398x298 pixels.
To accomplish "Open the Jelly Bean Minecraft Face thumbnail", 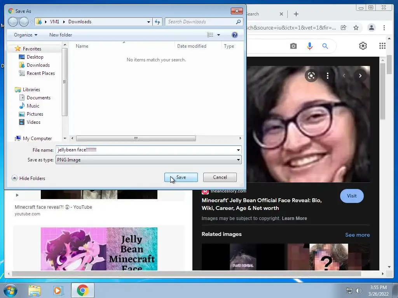I will point(99,249).
